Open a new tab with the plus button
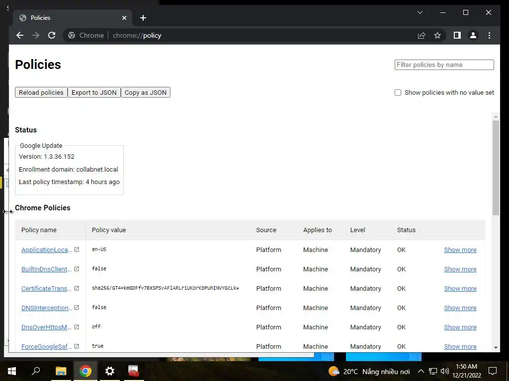 point(143,18)
